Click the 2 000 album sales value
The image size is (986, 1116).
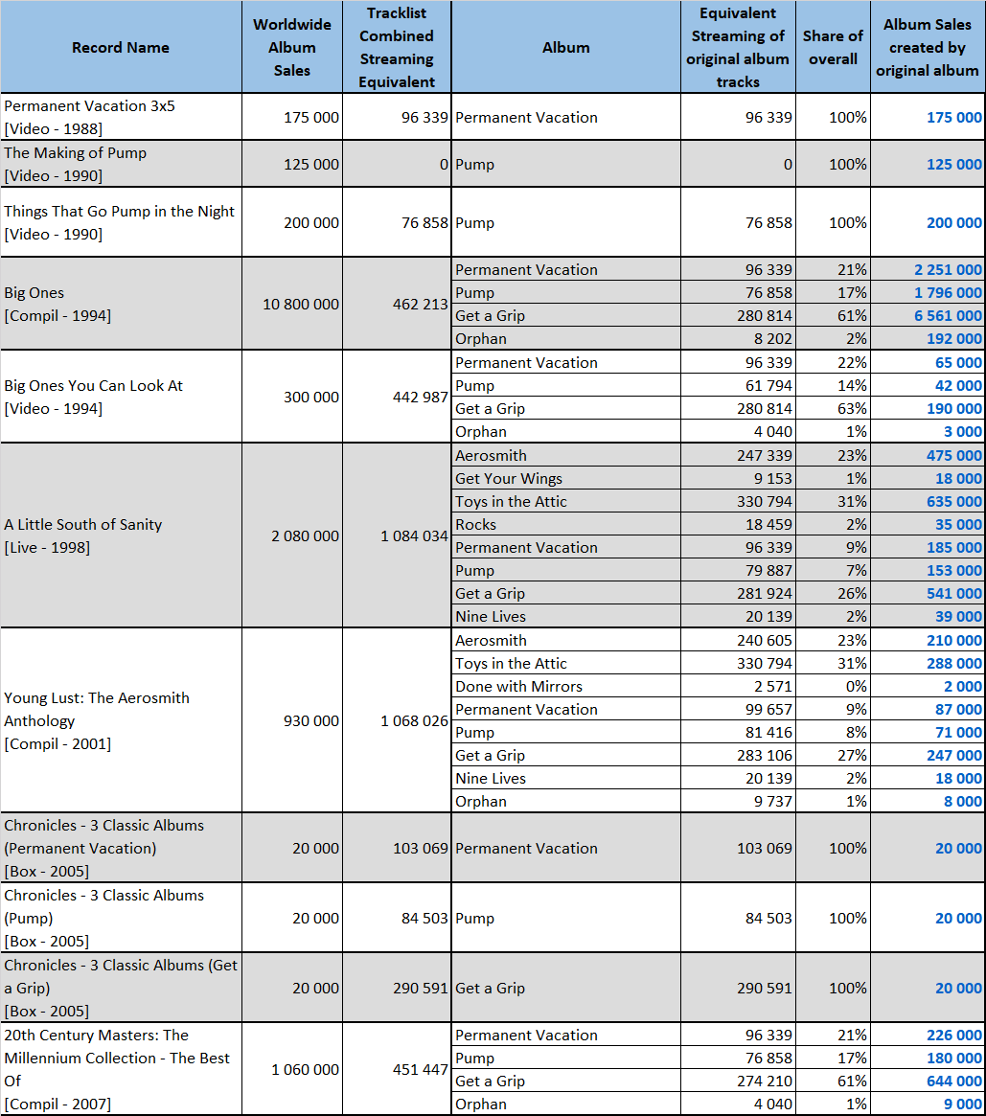963,686
